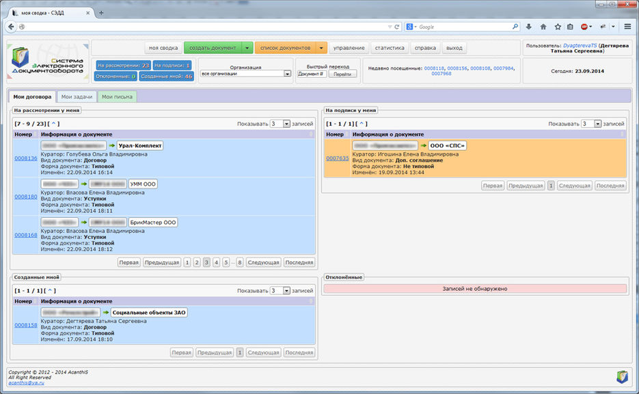Open the "справка" menu item

click(x=425, y=48)
